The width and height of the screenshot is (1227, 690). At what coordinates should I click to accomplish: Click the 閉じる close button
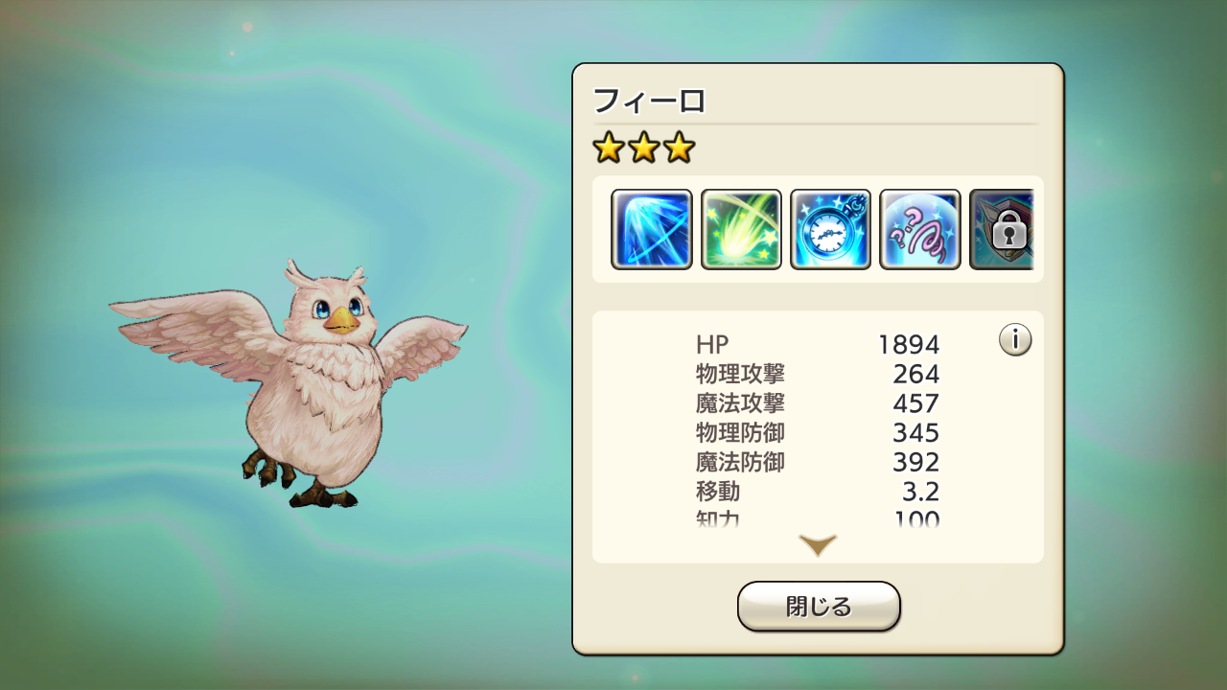(819, 607)
